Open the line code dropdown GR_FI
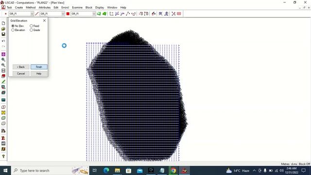Screen dimensions: 311x175 (x=63, y=14)
